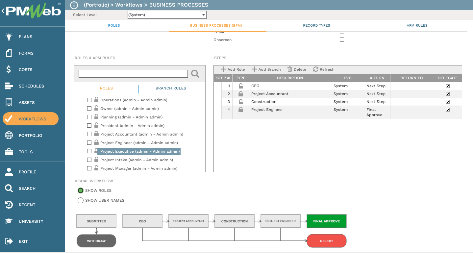The width and height of the screenshot is (473, 253).
Task: Check the Operations role checkbox
Action: 89,100
